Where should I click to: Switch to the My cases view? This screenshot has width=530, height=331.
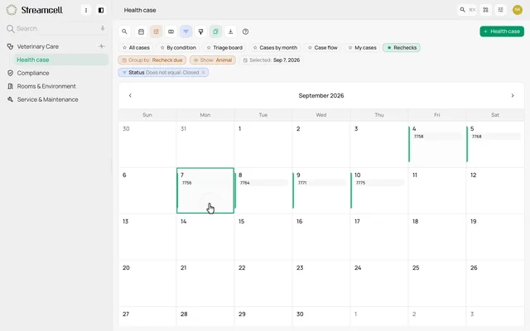(x=363, y=48)
